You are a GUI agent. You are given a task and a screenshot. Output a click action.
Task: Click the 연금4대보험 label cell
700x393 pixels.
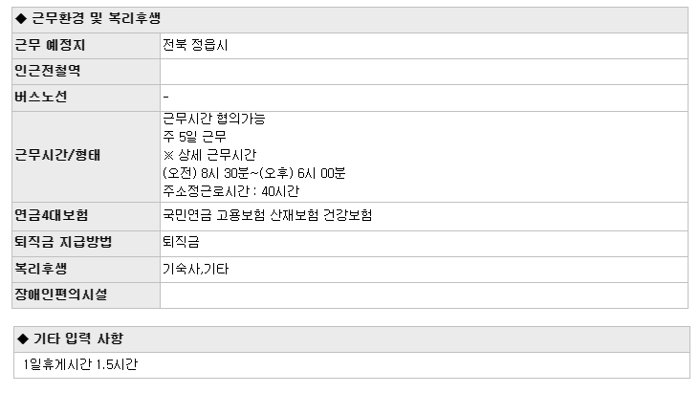[86, 217]
